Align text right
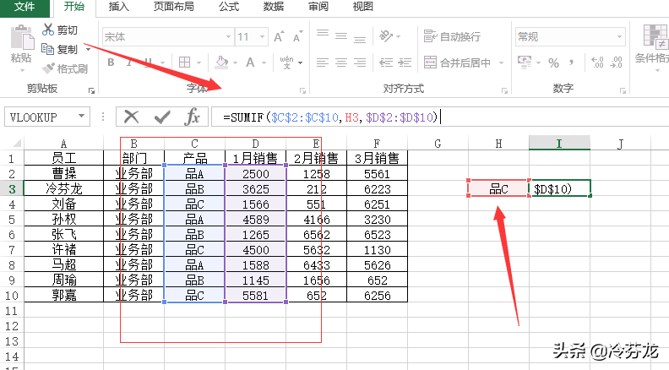669x370 pixels. click(x=360, y=63)
